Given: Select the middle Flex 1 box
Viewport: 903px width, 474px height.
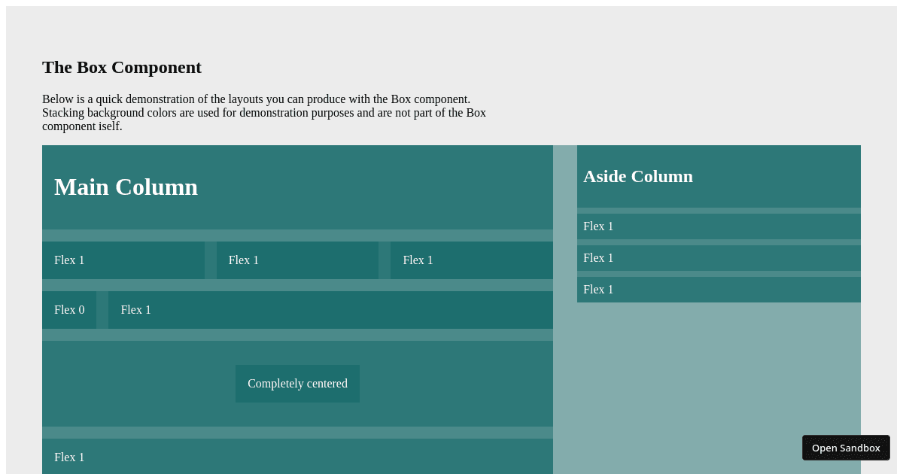Looking at the screenshot, I should point(297,260).
